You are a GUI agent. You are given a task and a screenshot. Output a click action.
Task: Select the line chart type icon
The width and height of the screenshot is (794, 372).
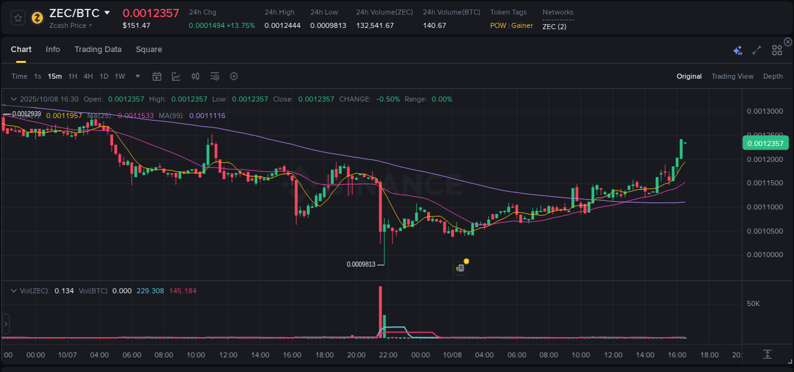pos(176,76)
